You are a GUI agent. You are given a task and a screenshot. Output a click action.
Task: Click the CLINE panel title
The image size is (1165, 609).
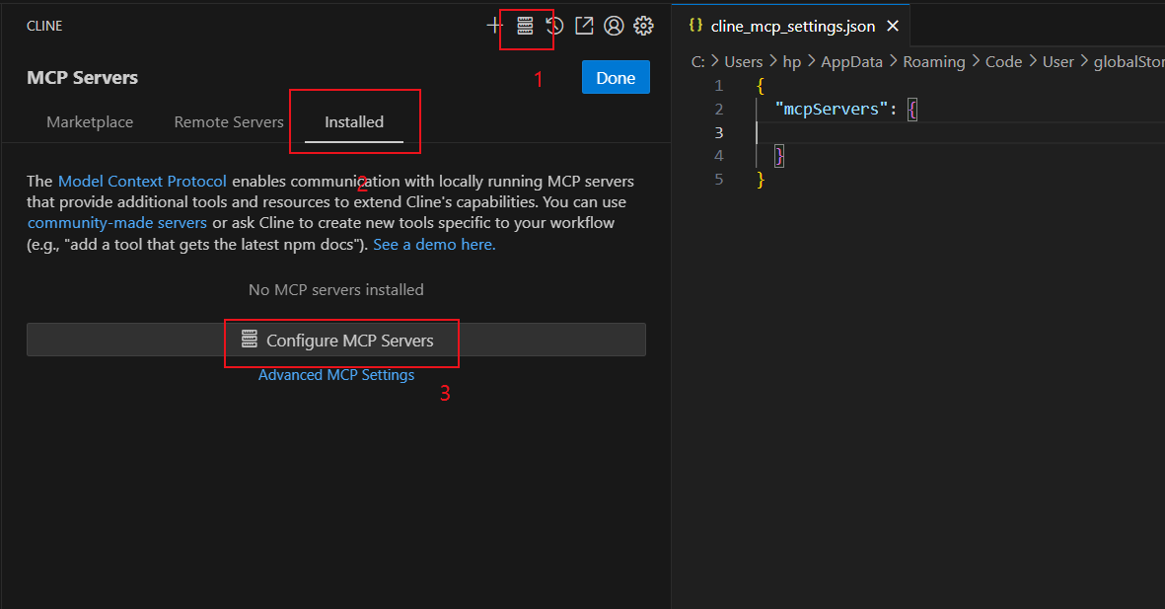pyautogui.click(x=44, y=26)
